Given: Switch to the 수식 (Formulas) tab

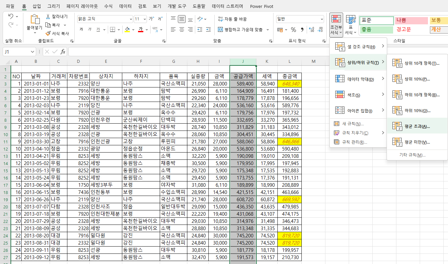Looking at the screenshot, I should 108,6.
